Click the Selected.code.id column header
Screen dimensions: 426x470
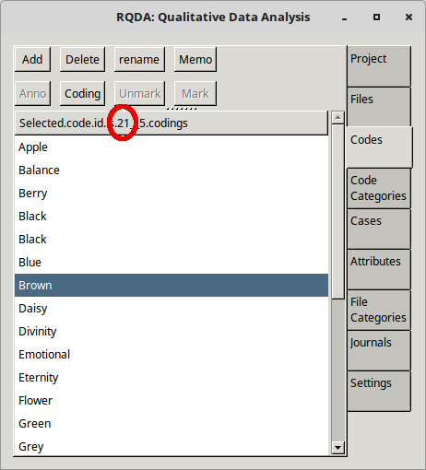tap(172, 123)
